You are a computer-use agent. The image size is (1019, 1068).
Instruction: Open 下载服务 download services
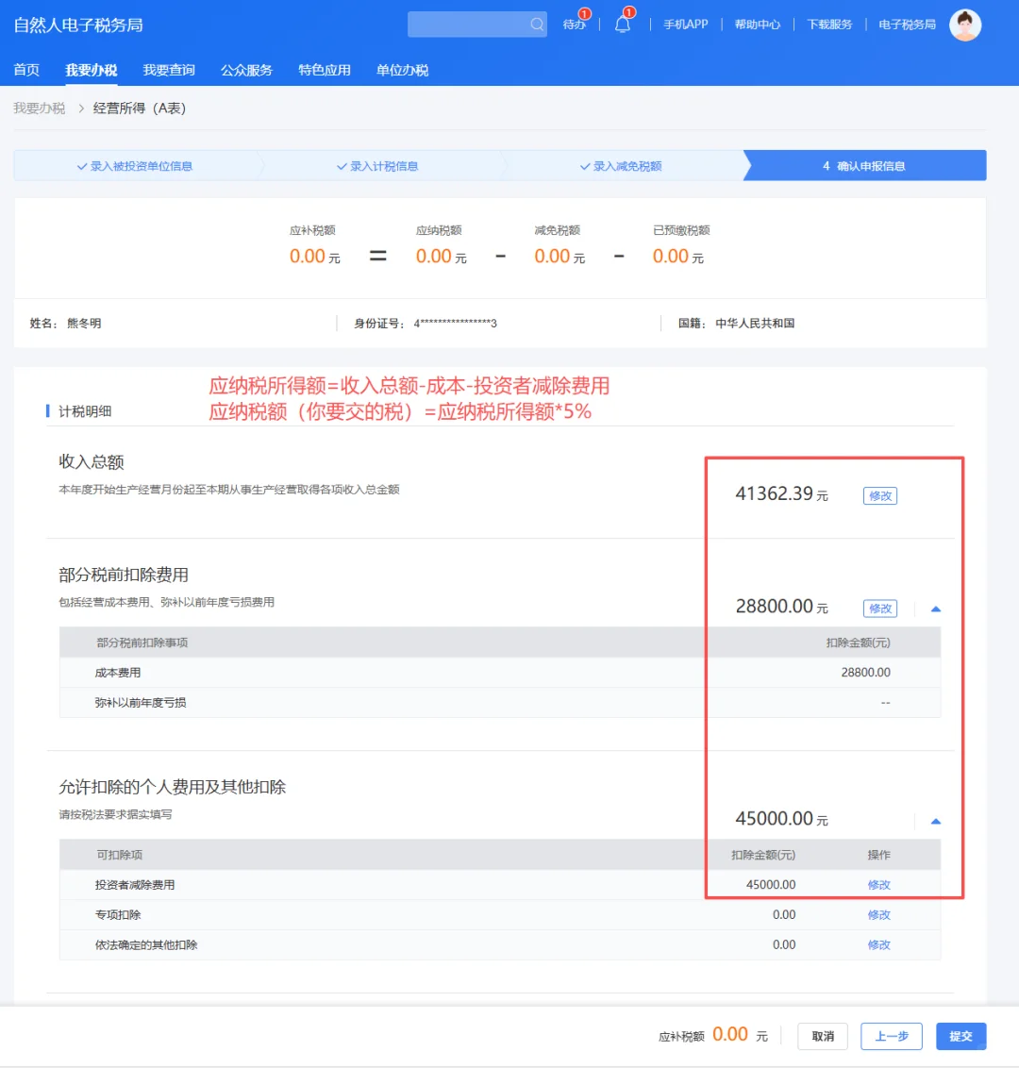click(x=829, y=25)
